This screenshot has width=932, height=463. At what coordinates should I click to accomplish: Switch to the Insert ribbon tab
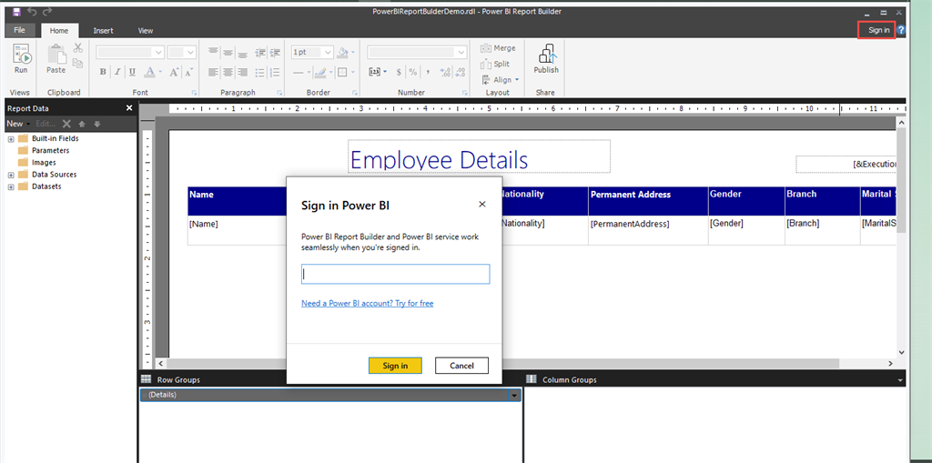coord(104,30)
